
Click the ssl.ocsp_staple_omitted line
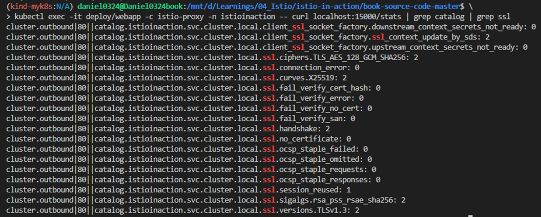point(189,159)
